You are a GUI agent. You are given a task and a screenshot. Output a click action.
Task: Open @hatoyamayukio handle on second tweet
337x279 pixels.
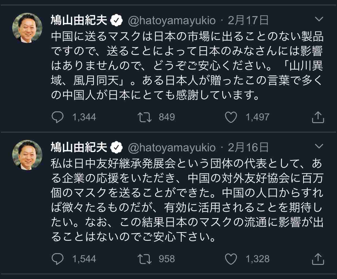pos(171,148)
